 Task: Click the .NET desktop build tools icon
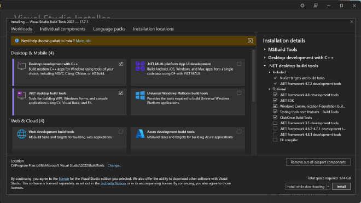coord(21,95)
